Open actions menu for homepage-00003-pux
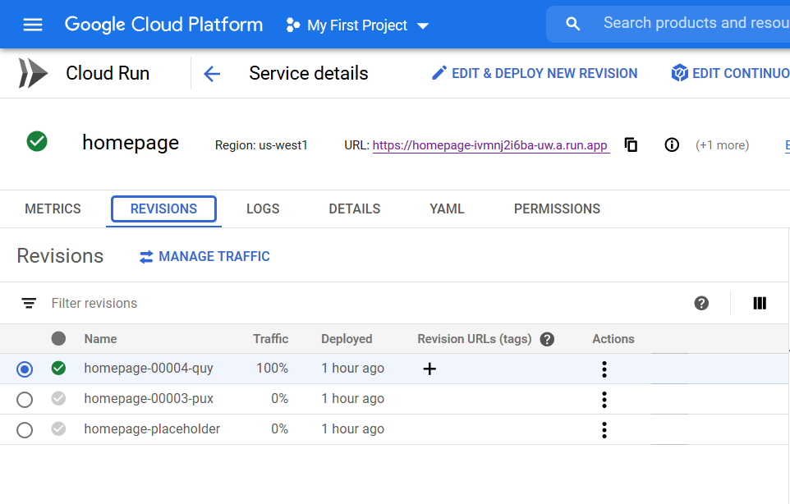This screenshot has height=504, width=790. pos(604,399)
